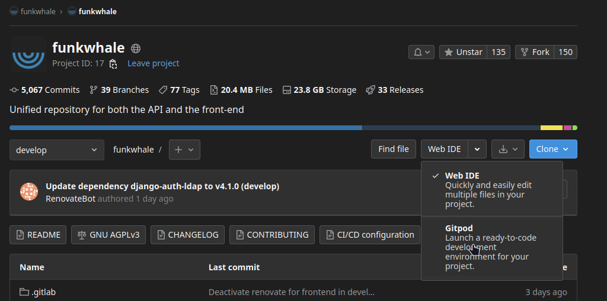Expand the Clone dropdown
This screenshot has width=607, height=301.
552,149
